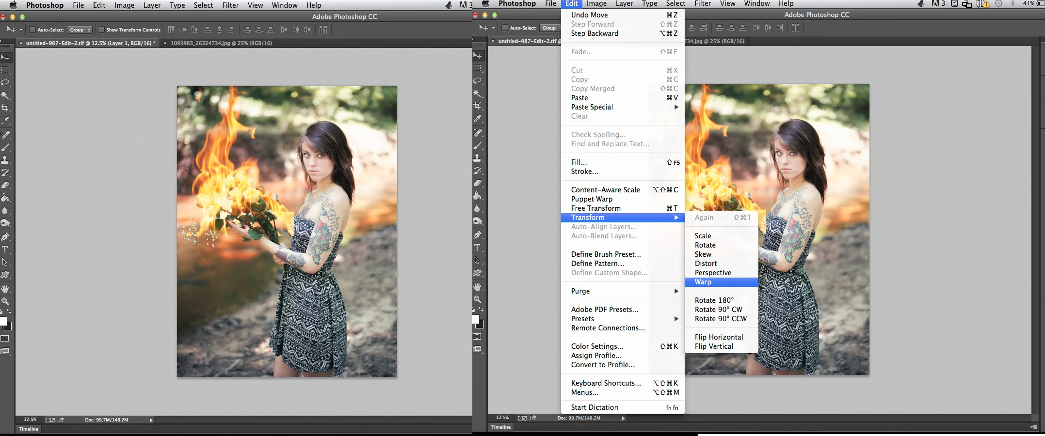Enable Show Transform Controls checkbox
The height and width of the screenshot is (436, 1045).
101,30
